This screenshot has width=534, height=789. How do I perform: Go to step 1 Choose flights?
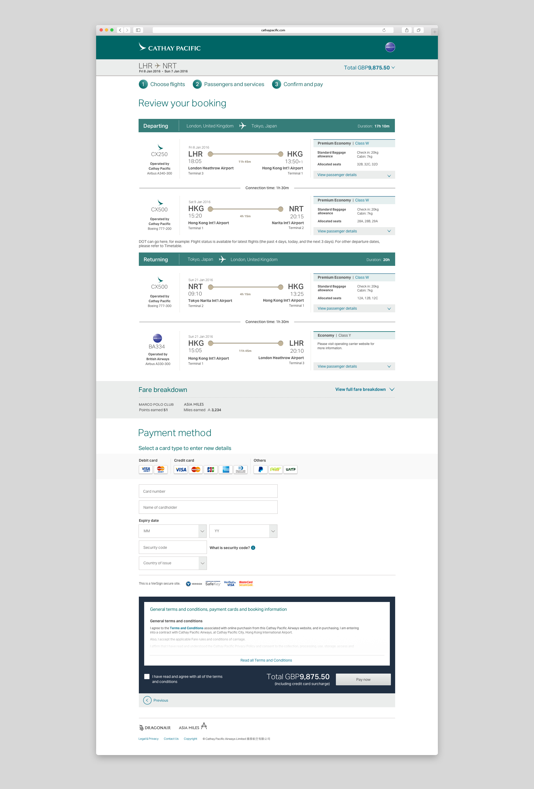point(162,84)
